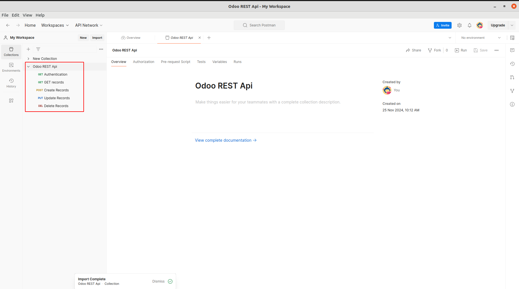Image resolution: width=519 pixels, height=289 pixels.
Task: Open Environments in the sidebar
Action: click(x=11, y=67)
